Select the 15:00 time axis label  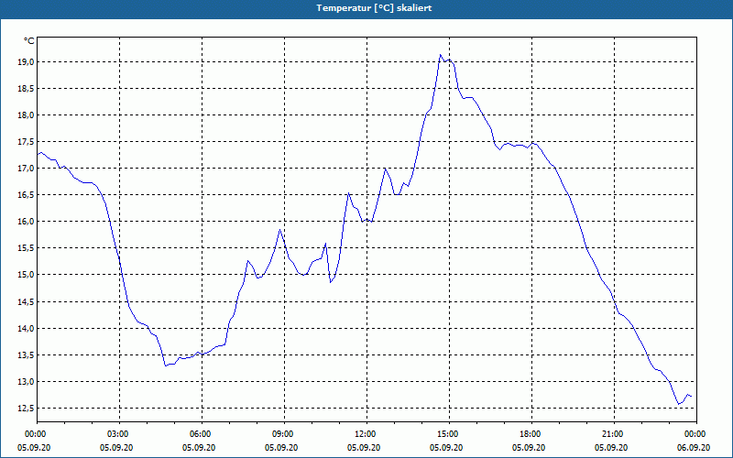(x=449, y=434)
